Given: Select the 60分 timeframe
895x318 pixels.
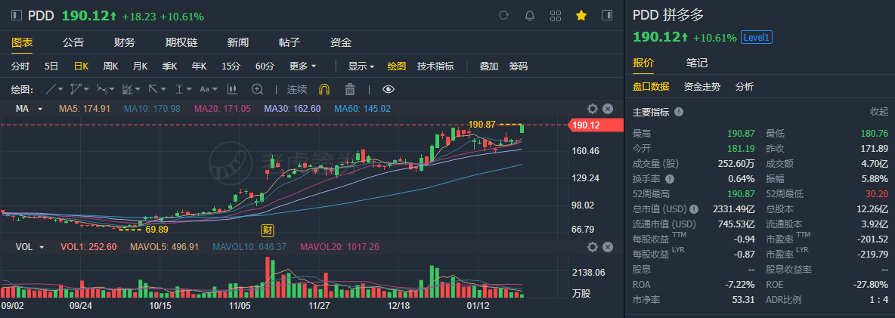Looking at the screenshot, I should (265, 66).
